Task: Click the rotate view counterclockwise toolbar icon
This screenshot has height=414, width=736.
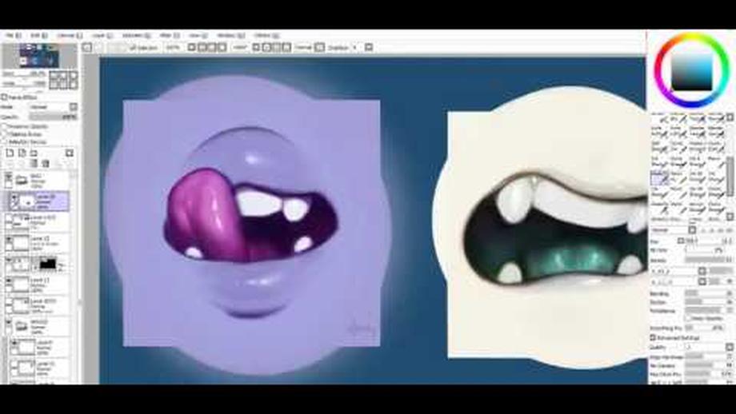Action: (258, 47)
